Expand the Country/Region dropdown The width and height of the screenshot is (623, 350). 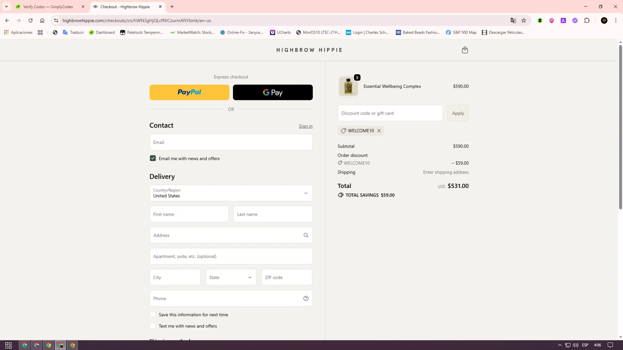(231, 193)
